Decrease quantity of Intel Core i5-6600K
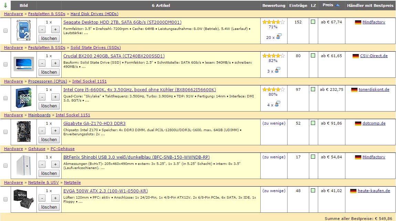The image size is (396, 221). pos(42,97)
